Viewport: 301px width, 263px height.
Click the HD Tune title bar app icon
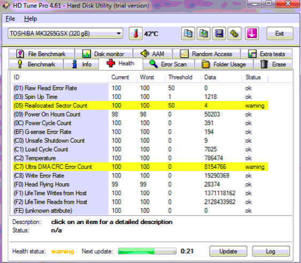click(x=6, y=5)
